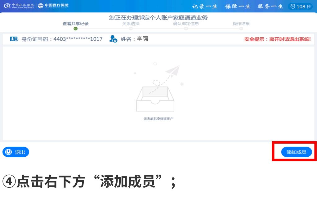Select the 操作结果 step

[241, 24]
